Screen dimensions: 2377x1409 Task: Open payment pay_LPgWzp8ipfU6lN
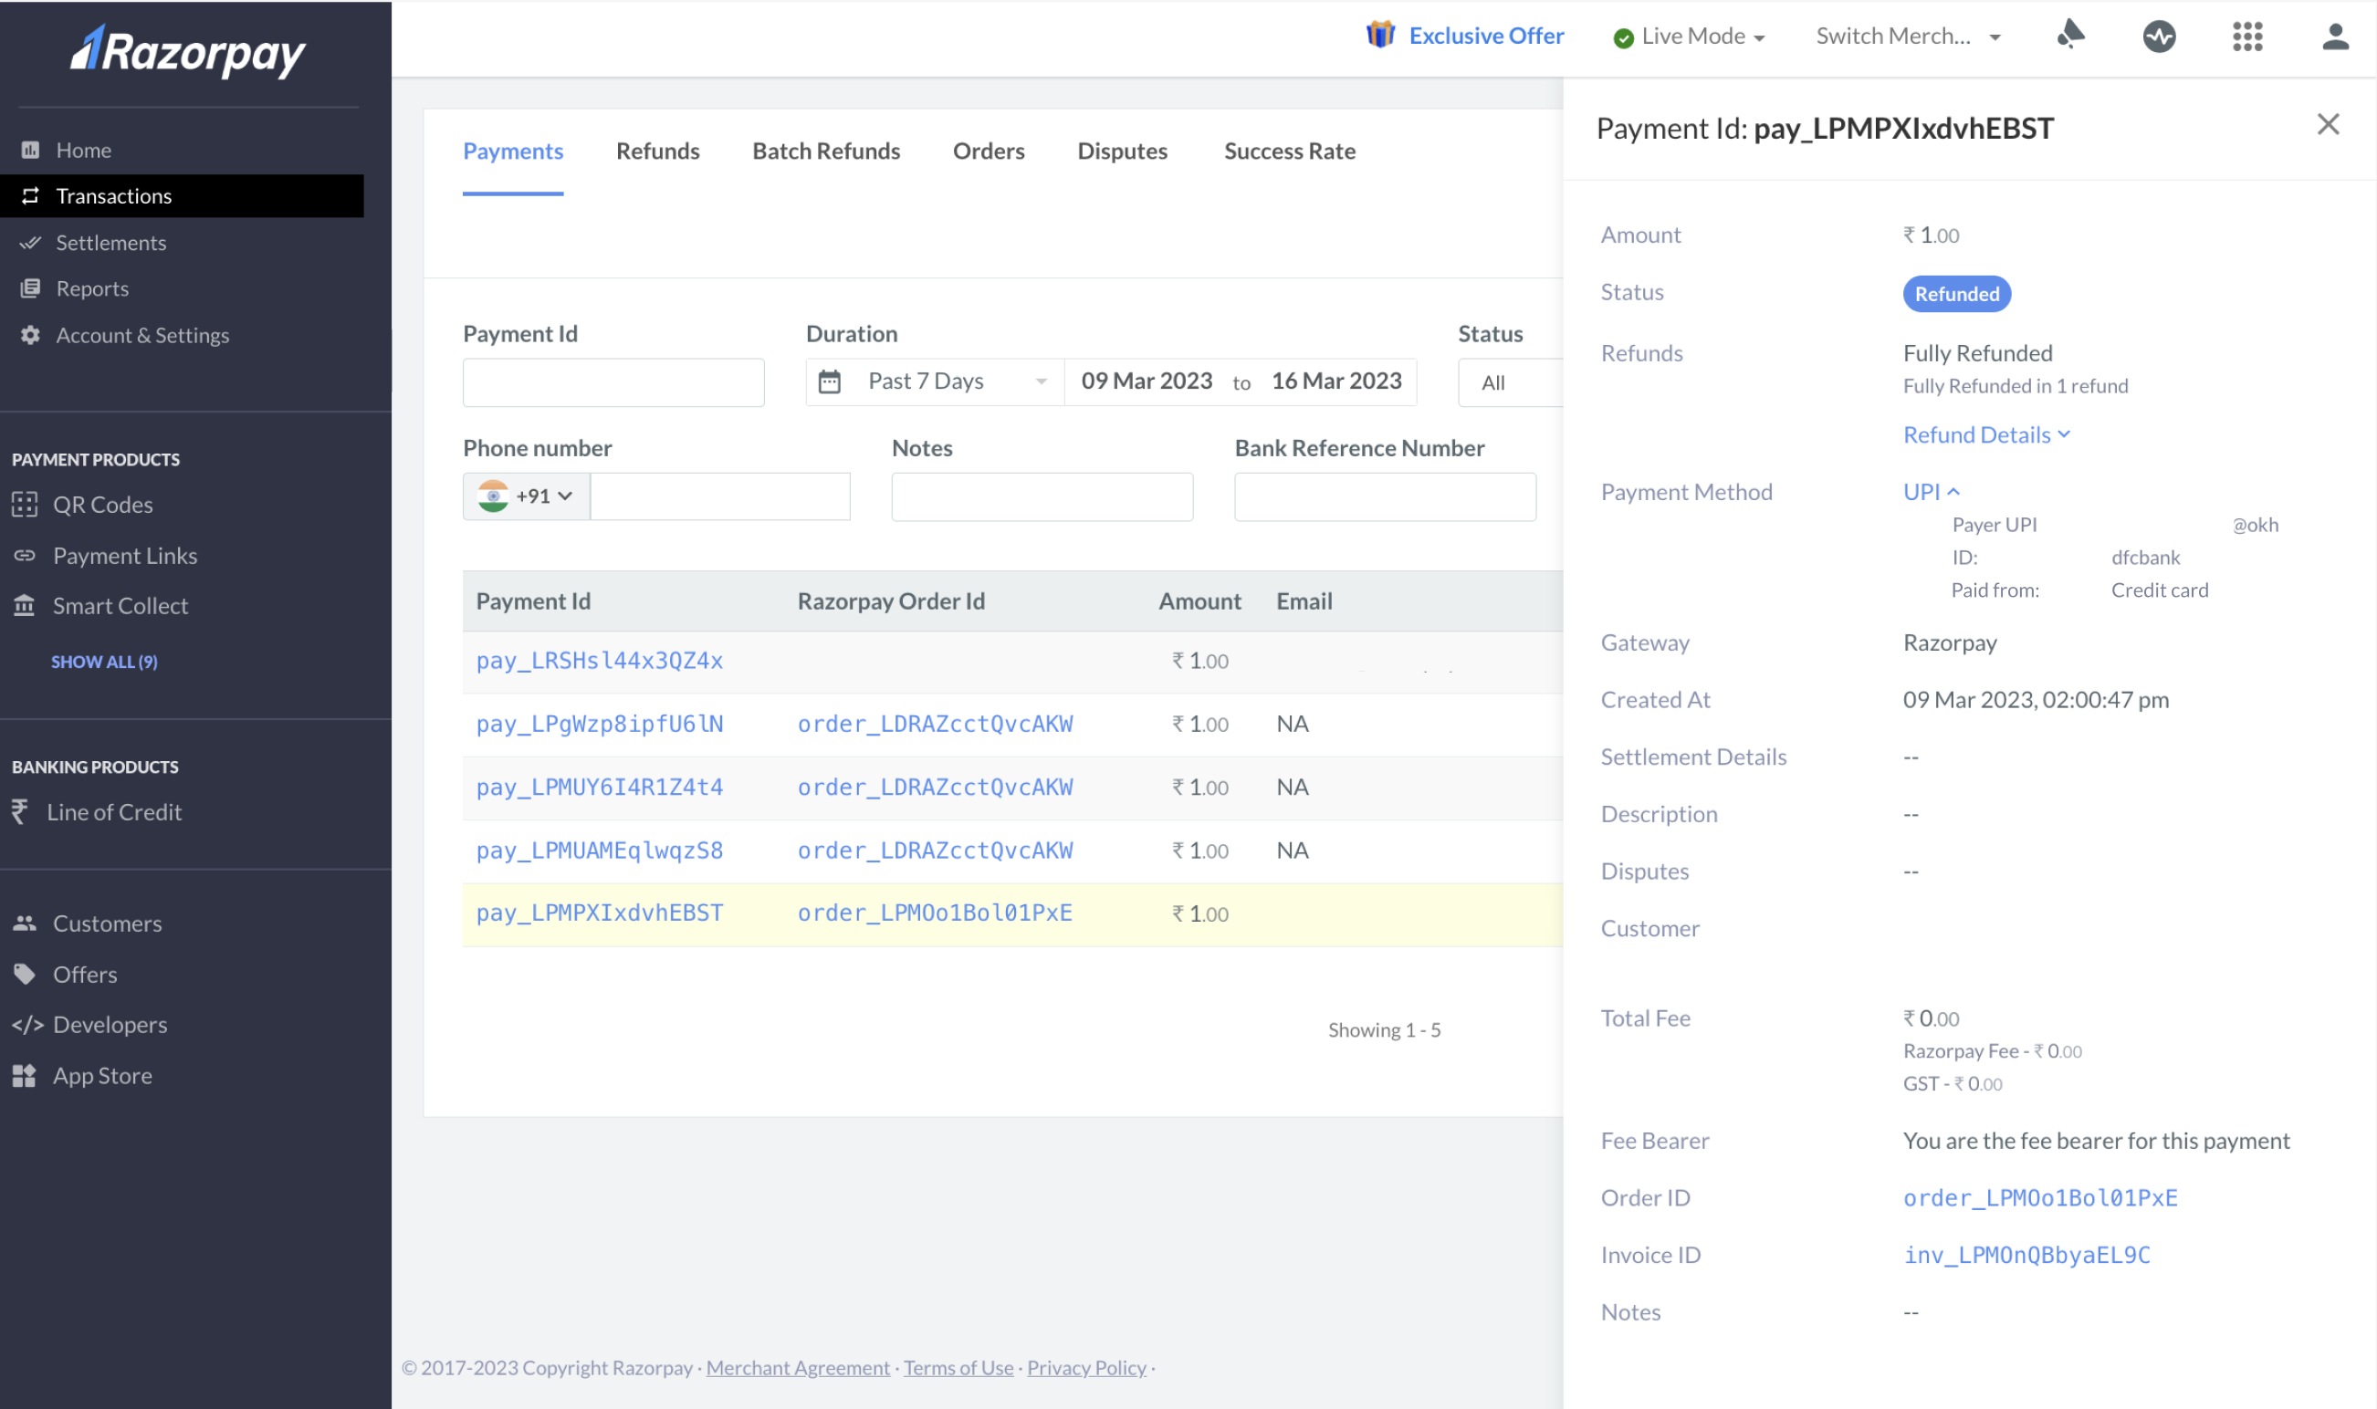[x=599, y=725]
